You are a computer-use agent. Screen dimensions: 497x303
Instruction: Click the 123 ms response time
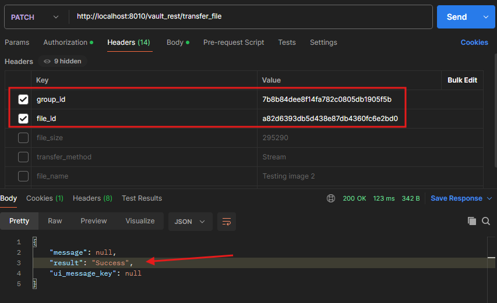[384, 198]
